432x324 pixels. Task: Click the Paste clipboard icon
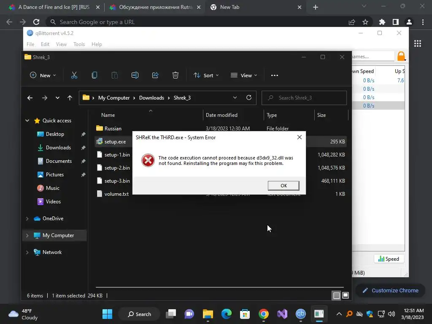click(x=115, y=75)
